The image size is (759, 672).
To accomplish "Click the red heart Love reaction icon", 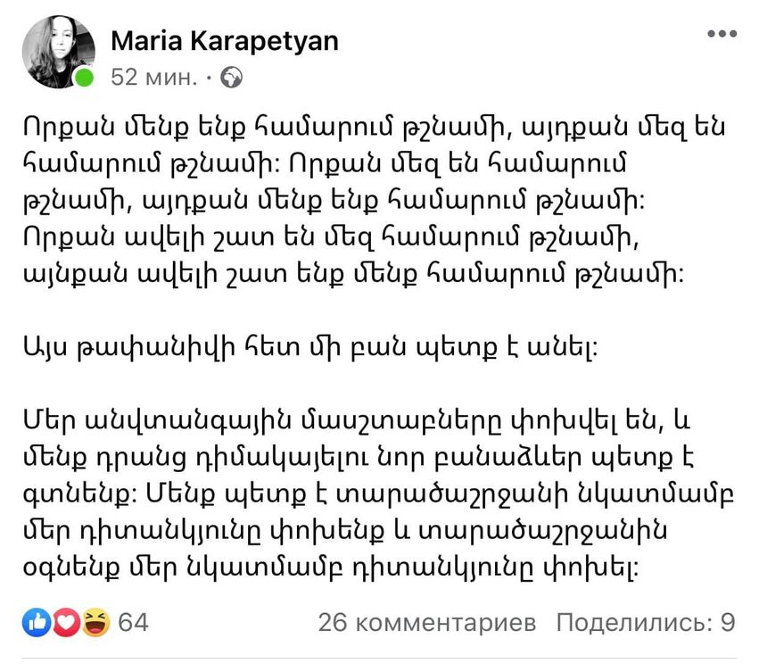I will click(x=65, y=622).
